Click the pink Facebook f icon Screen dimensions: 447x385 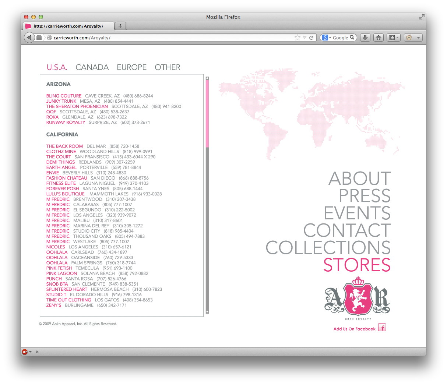pyautogui.click(x=382, y=328)
